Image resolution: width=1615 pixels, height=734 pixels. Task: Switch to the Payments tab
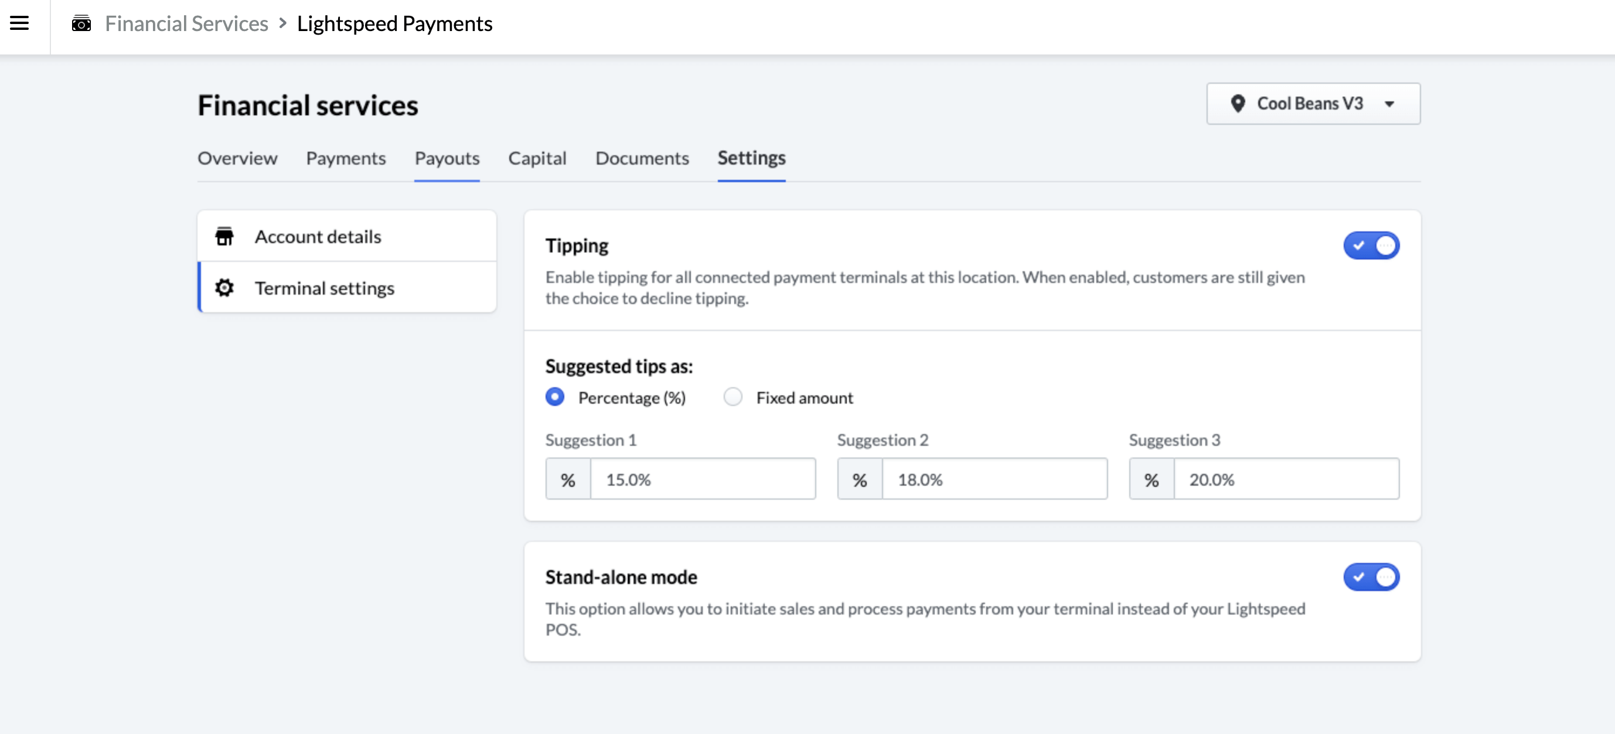tap(346, 158)
